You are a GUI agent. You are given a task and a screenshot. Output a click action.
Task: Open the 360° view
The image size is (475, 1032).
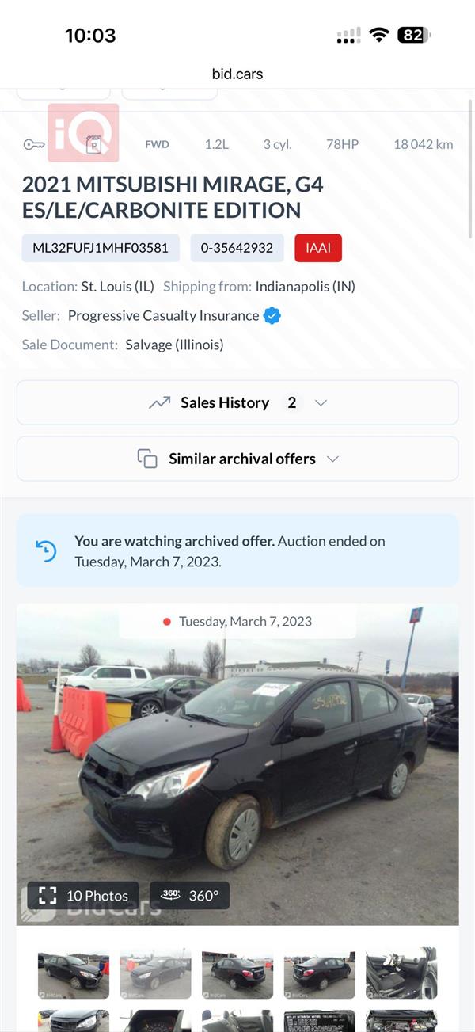(190, 896)
